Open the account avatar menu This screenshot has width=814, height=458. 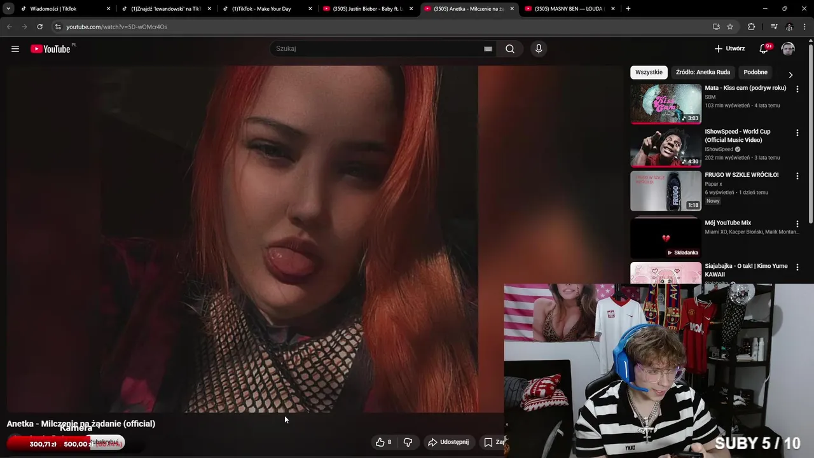coord(788,49)
